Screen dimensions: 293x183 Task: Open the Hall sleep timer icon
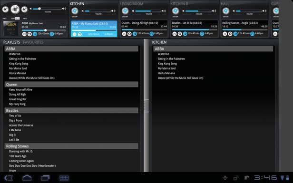pyautogui.click(x=235, y=34)
